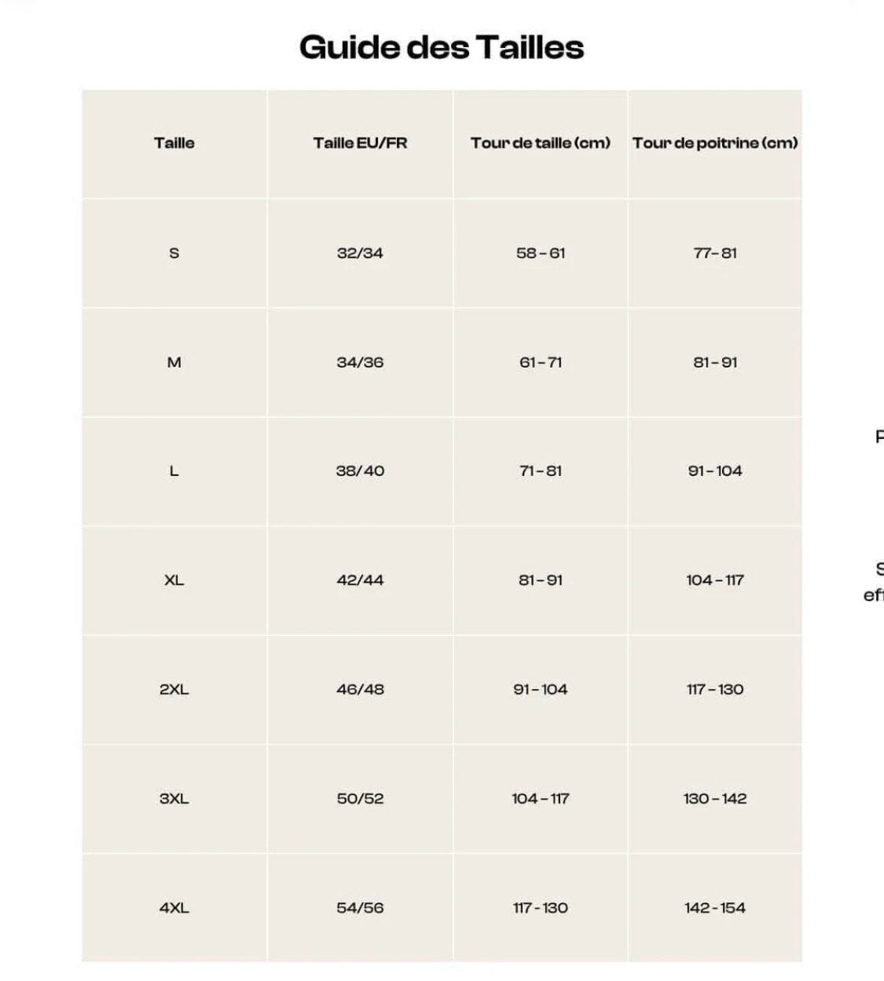Select the 38/40 EU/FR size cell
The width and height of the screenshot is (884, 981).
coord(360,471)
